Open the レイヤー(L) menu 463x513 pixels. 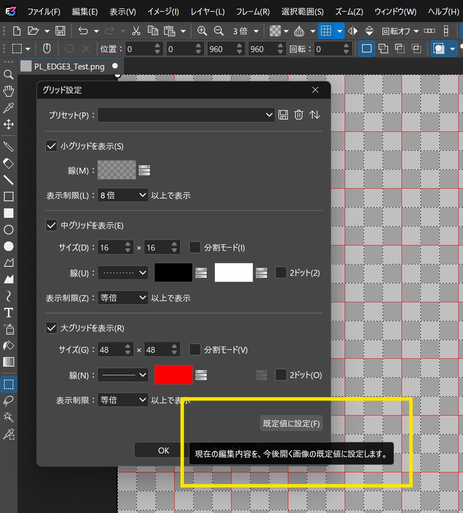pyautogui.click(x=208, y=12)
